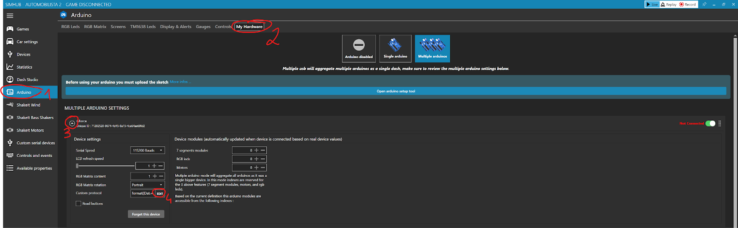Choose Arduino disabled mode
Screen dimensions: 738x228
(358, 48)
